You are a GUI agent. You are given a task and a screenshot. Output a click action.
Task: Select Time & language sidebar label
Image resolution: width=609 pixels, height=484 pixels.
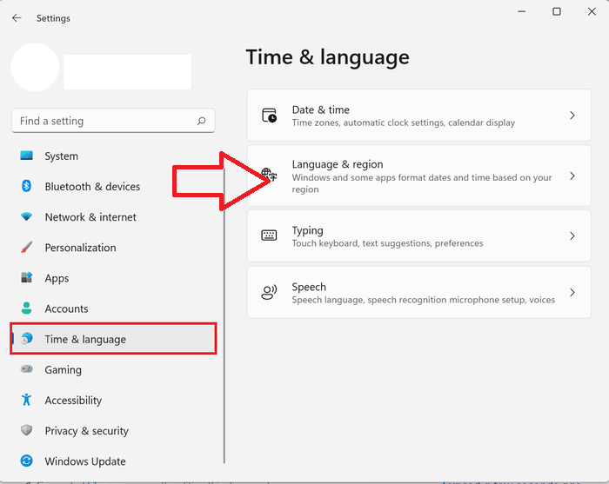pos(85,340)
